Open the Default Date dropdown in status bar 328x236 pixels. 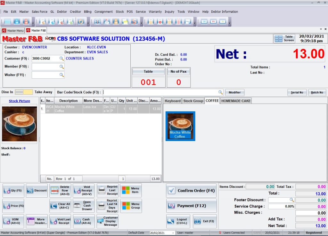pyautogui.click(x=173, y=233)
